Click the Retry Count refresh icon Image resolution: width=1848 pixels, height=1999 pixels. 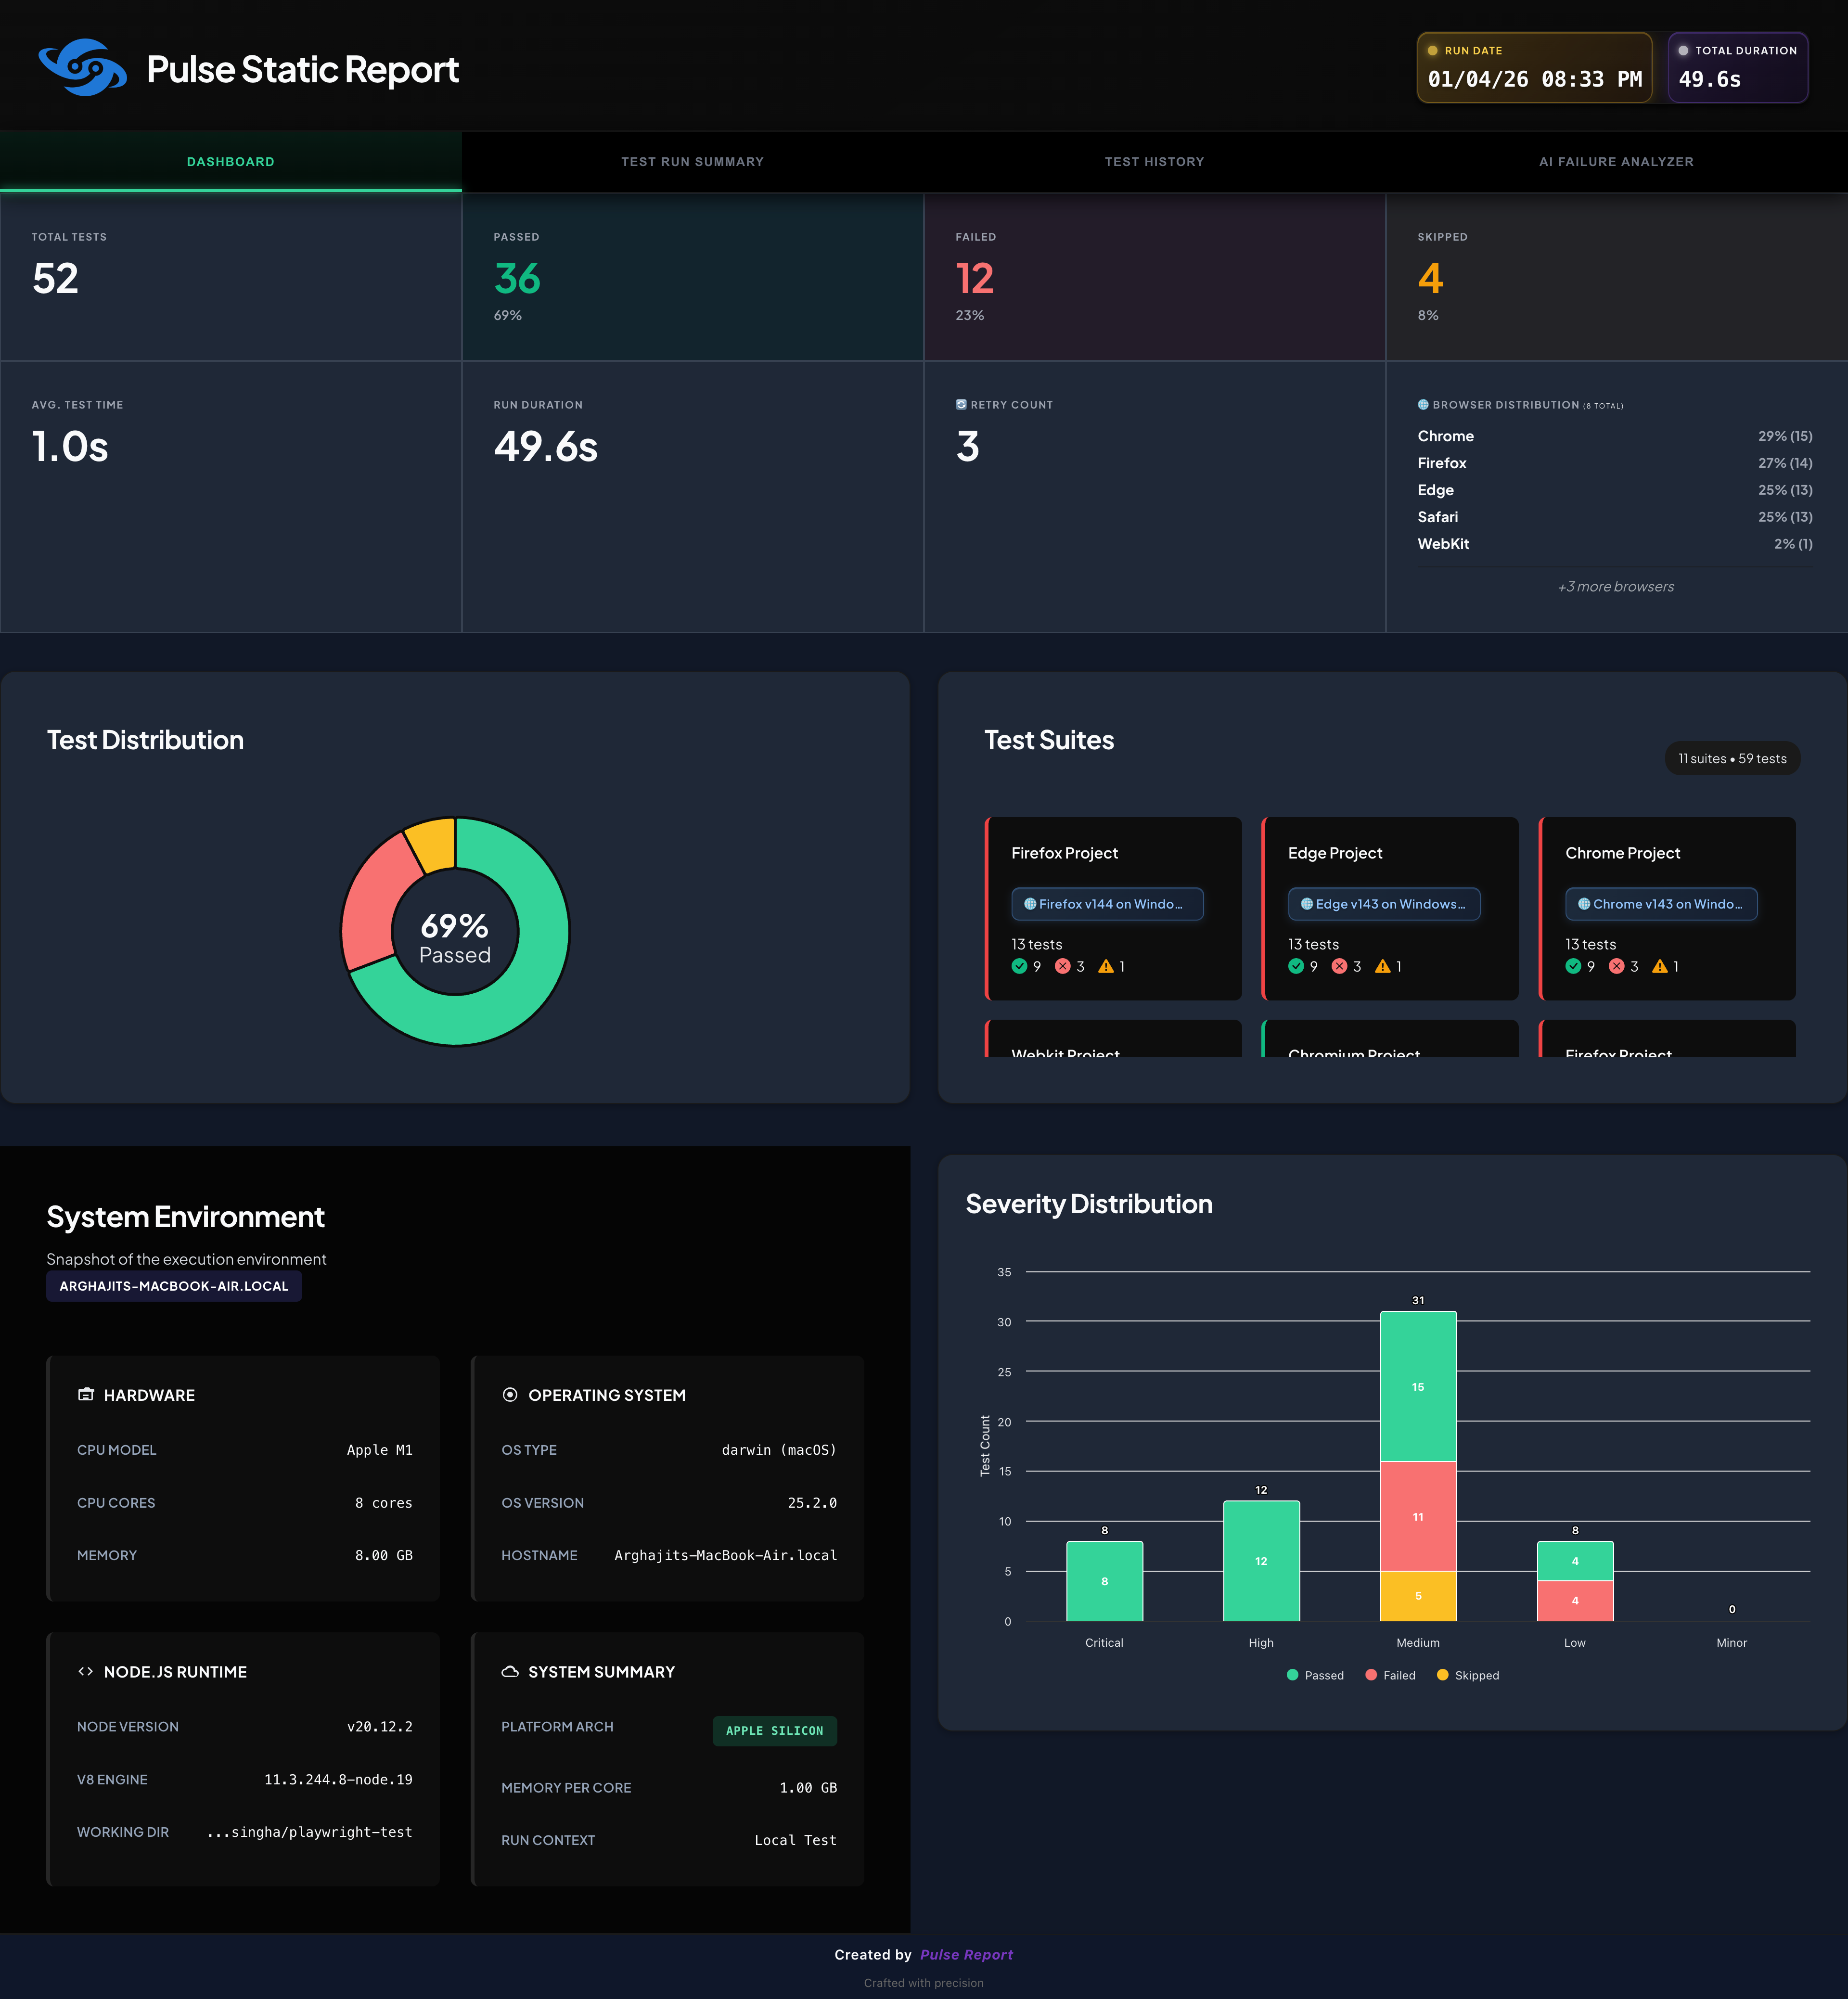961,405
